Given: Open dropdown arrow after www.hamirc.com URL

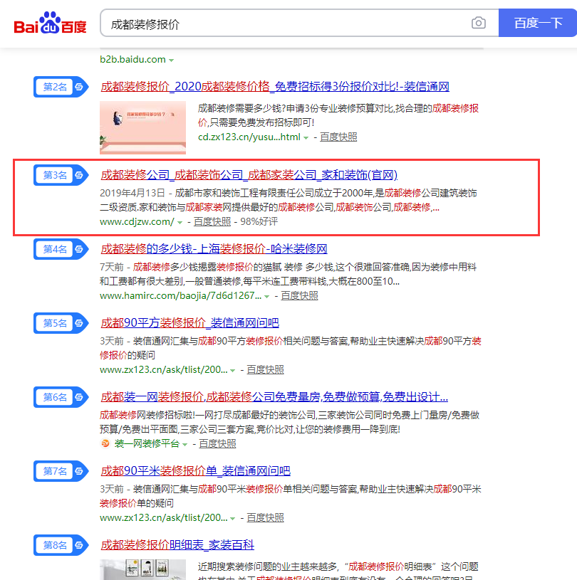Looking at the screenshot, I should [267, 296].
